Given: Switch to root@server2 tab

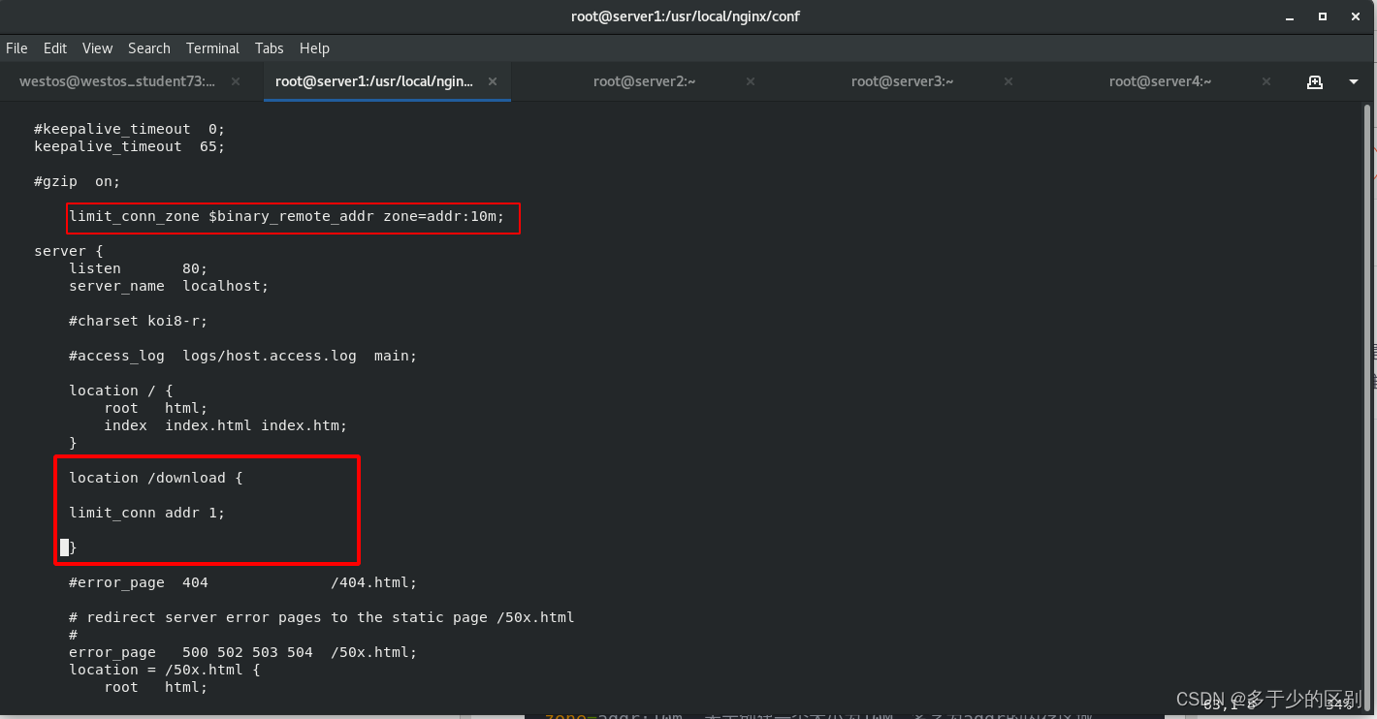Looking at the screenshot, I should point(645,81).
